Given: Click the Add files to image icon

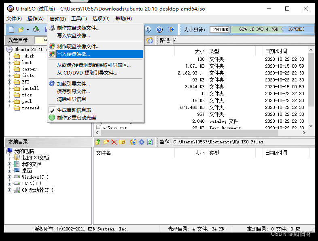Looking at the screenshot, I should [133, 142].
